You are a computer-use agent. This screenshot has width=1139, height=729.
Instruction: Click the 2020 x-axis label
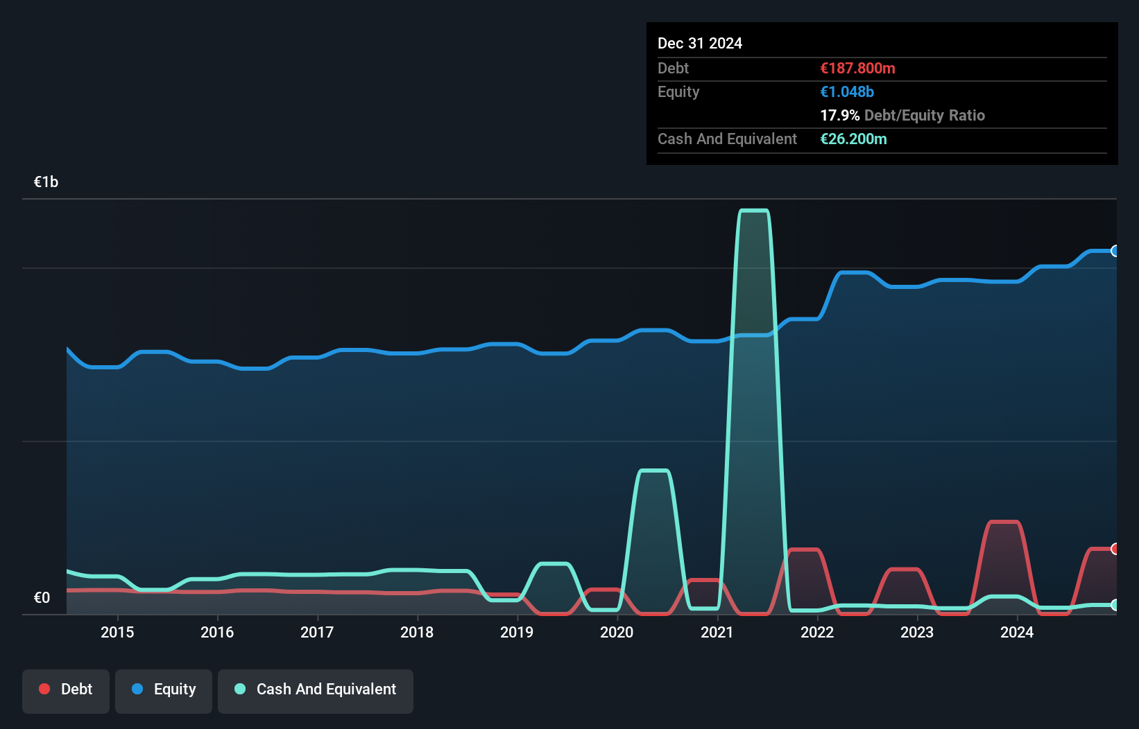point(617,632)
